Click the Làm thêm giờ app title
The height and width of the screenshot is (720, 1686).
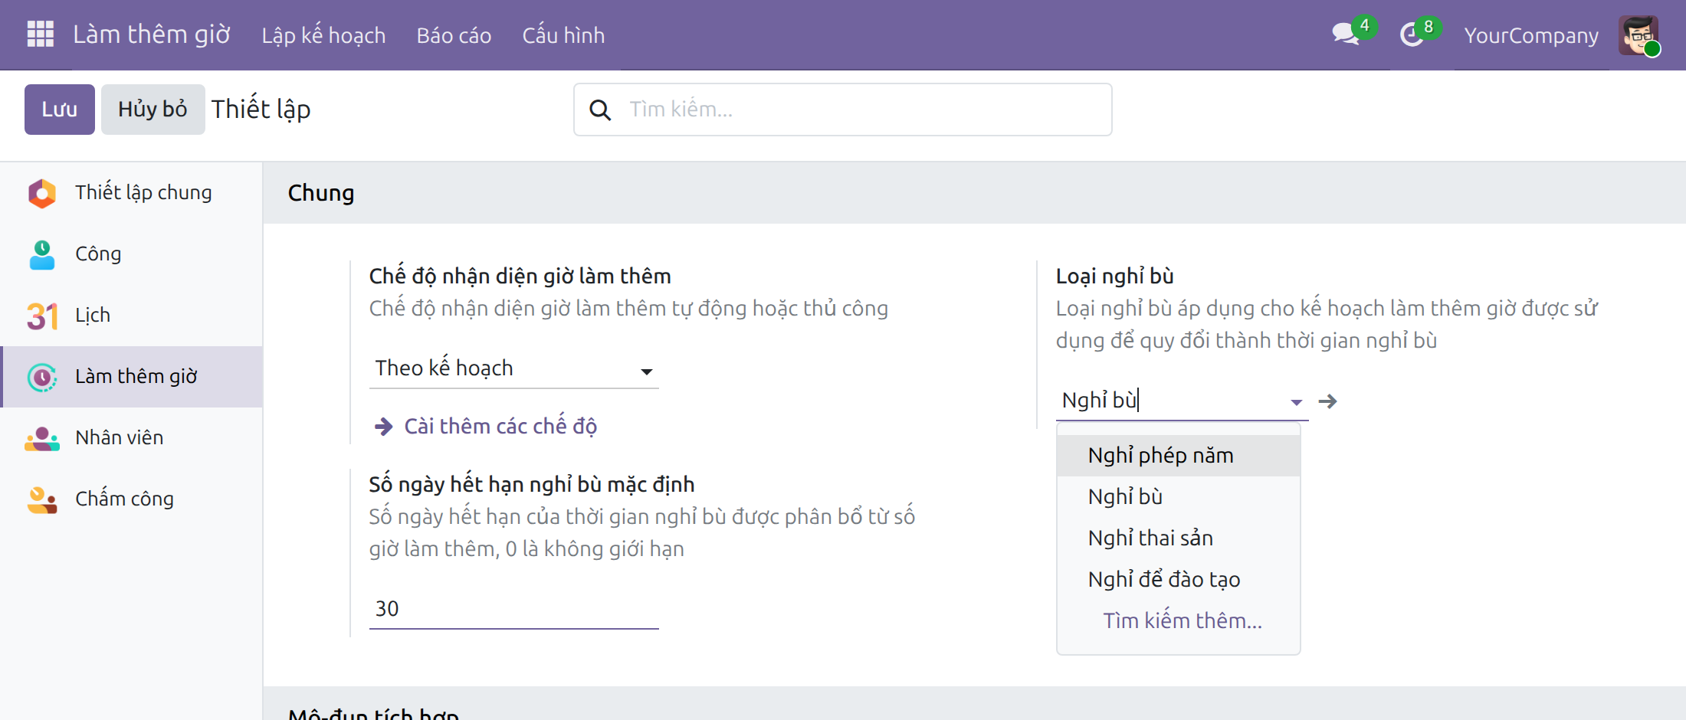tap(152, 34)
